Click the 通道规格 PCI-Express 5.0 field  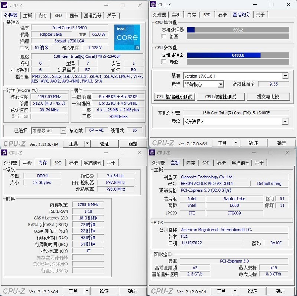point(234,190)
